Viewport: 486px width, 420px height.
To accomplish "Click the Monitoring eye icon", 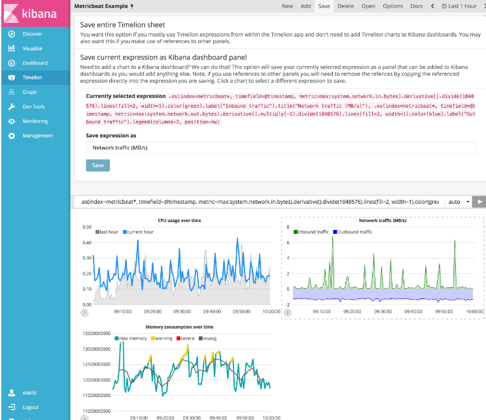I will 11,121.
